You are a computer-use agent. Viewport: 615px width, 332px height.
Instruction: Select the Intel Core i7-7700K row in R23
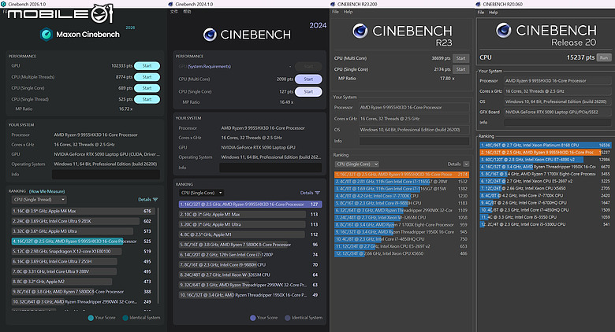coord(401,196)
